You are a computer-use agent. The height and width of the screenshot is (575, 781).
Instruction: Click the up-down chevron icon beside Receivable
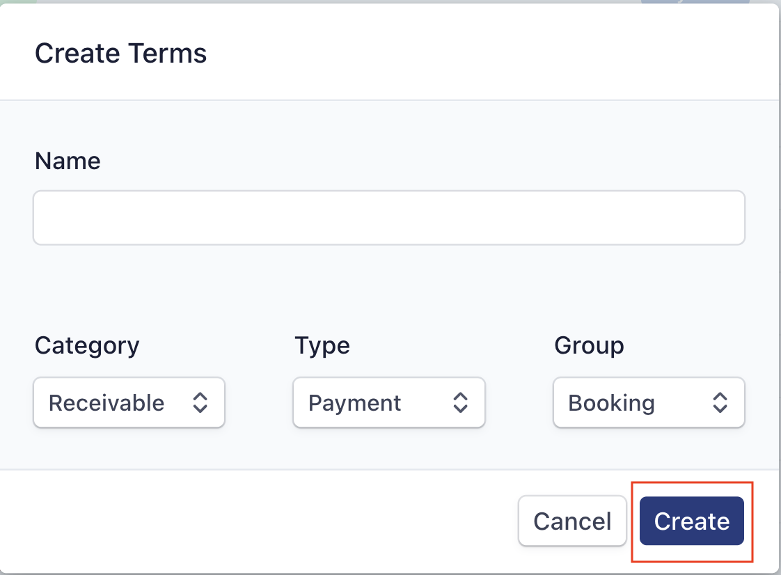tap(200, 402)
